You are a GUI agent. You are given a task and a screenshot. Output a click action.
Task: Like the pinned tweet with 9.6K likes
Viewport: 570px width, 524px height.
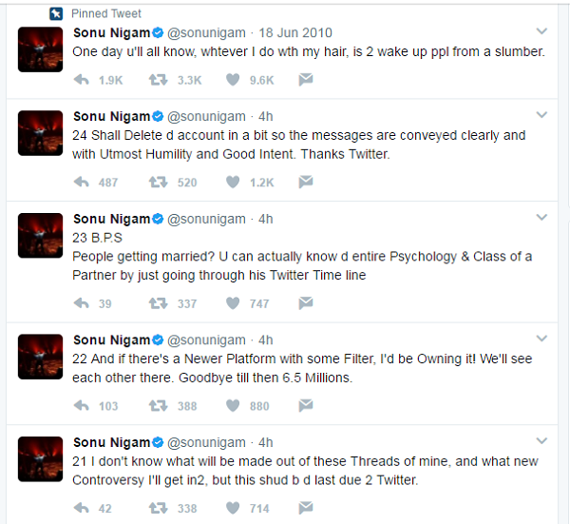coord(232,80)
